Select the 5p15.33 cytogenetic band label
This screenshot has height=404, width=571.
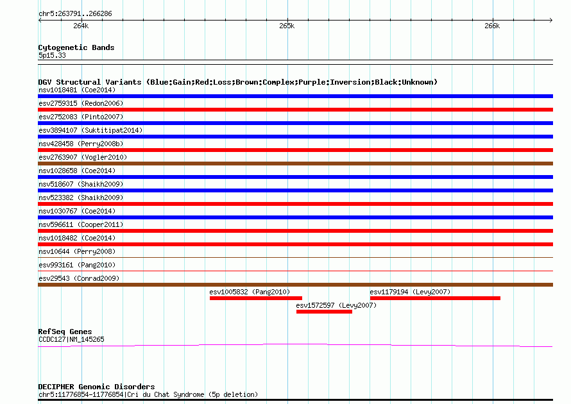pyautogui.click(x=52, y=55)
